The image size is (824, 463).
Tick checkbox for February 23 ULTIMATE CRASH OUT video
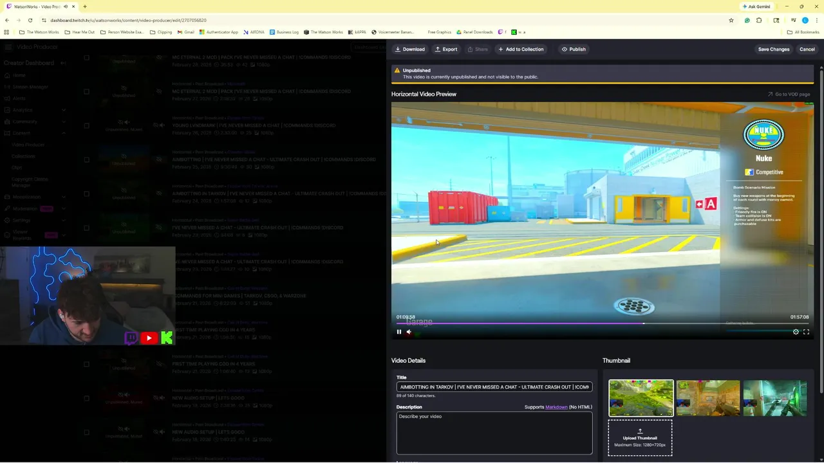(x=86, y=228)
